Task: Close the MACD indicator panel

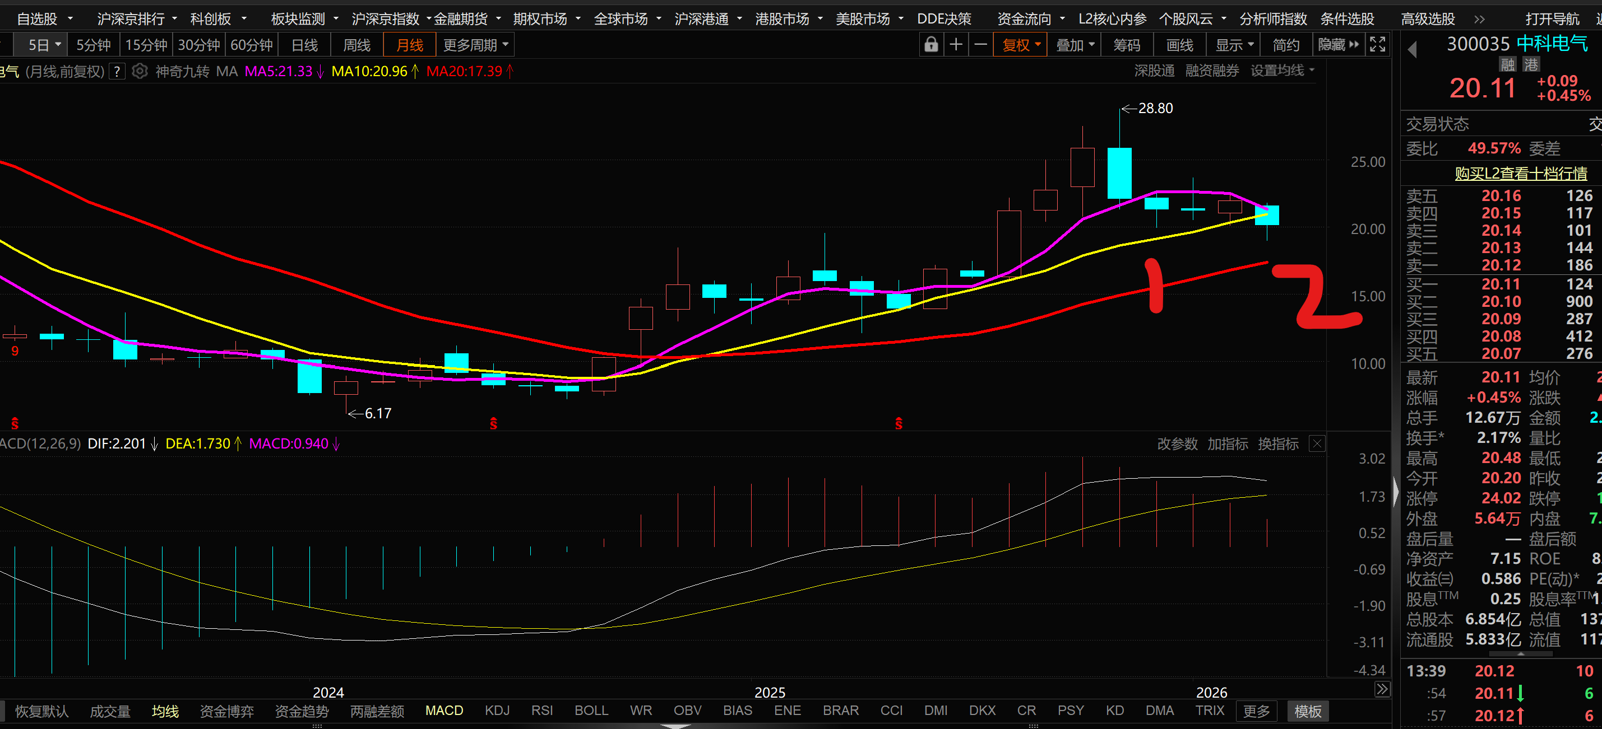Action: click(1317, 443)
